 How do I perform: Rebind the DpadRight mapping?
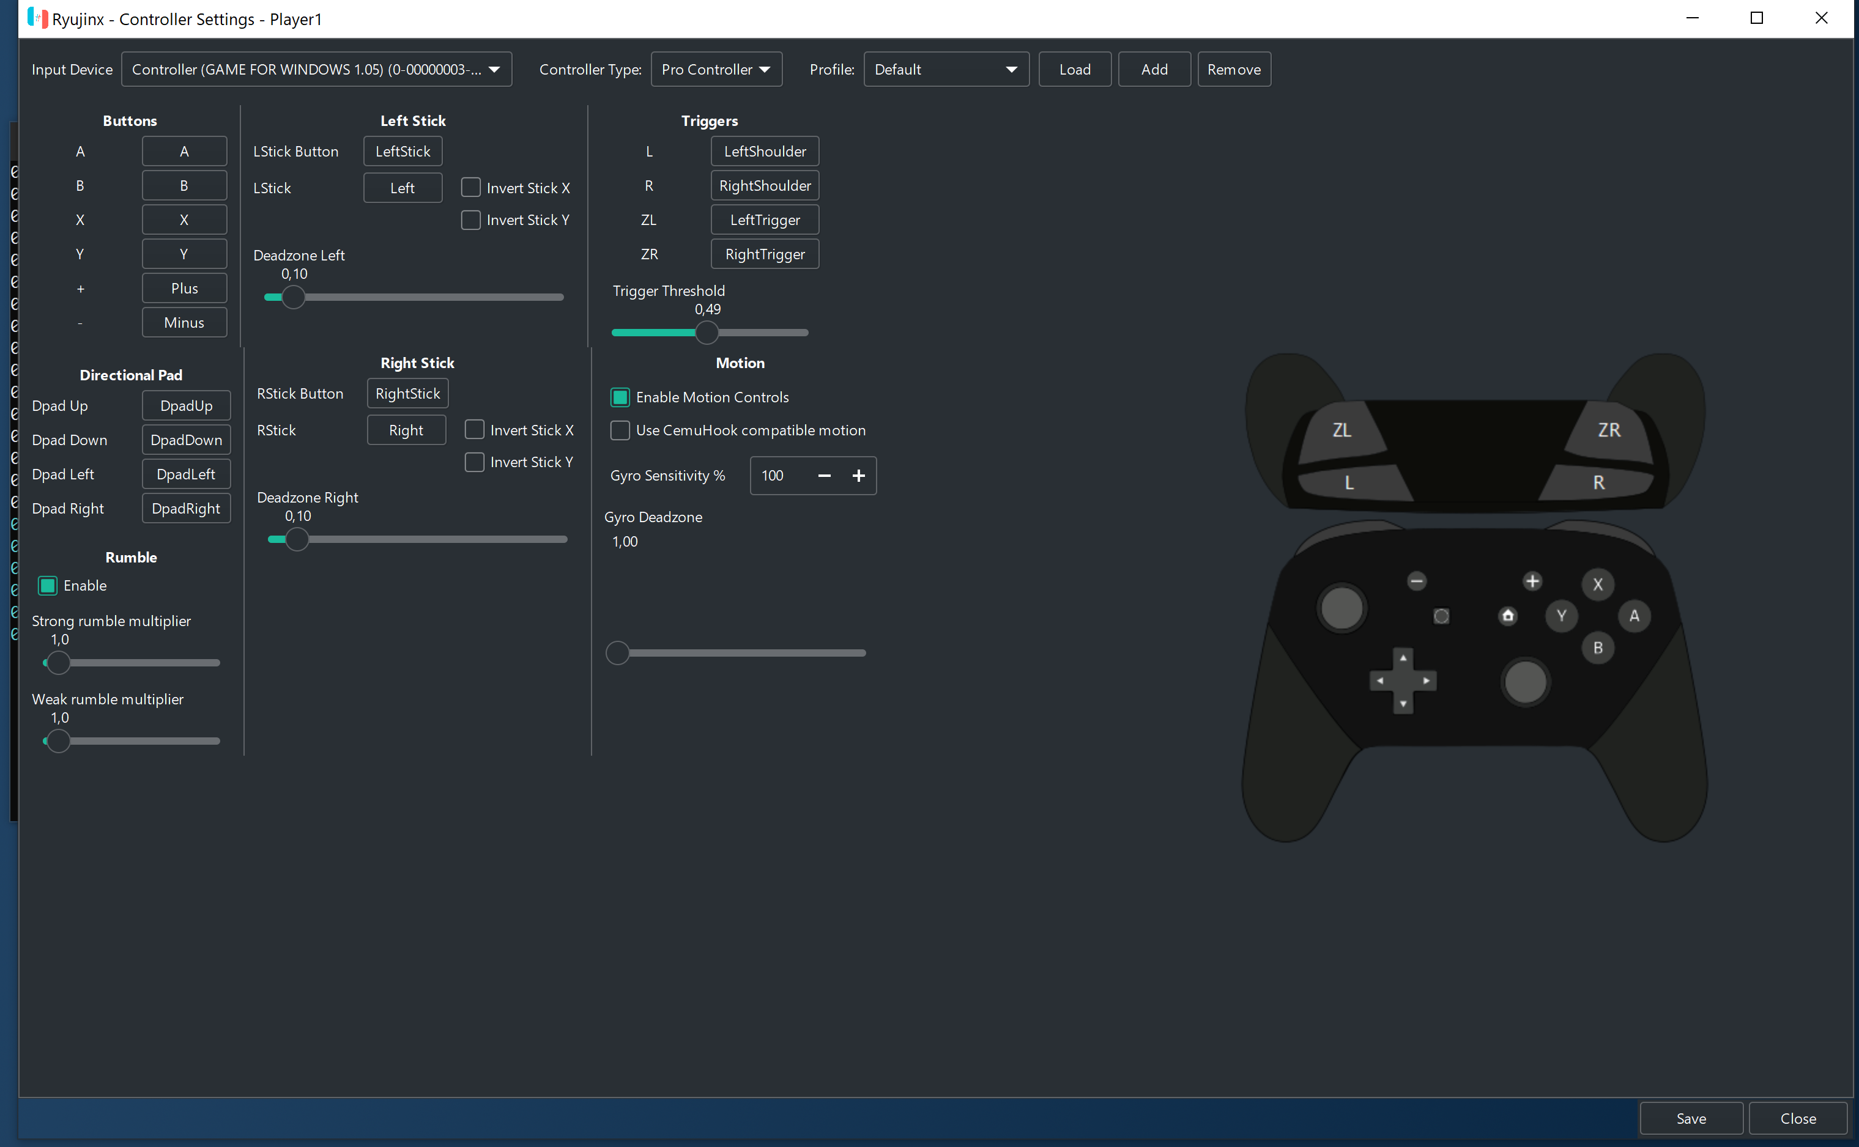(x=186, y=508)
